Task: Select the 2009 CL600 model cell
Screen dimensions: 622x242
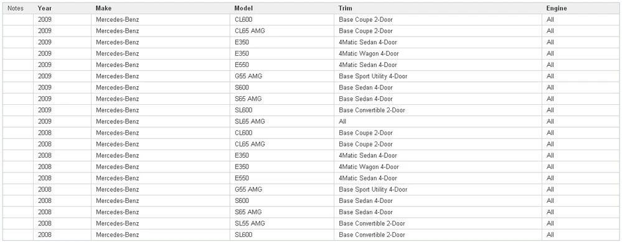Action: point(282,19)
